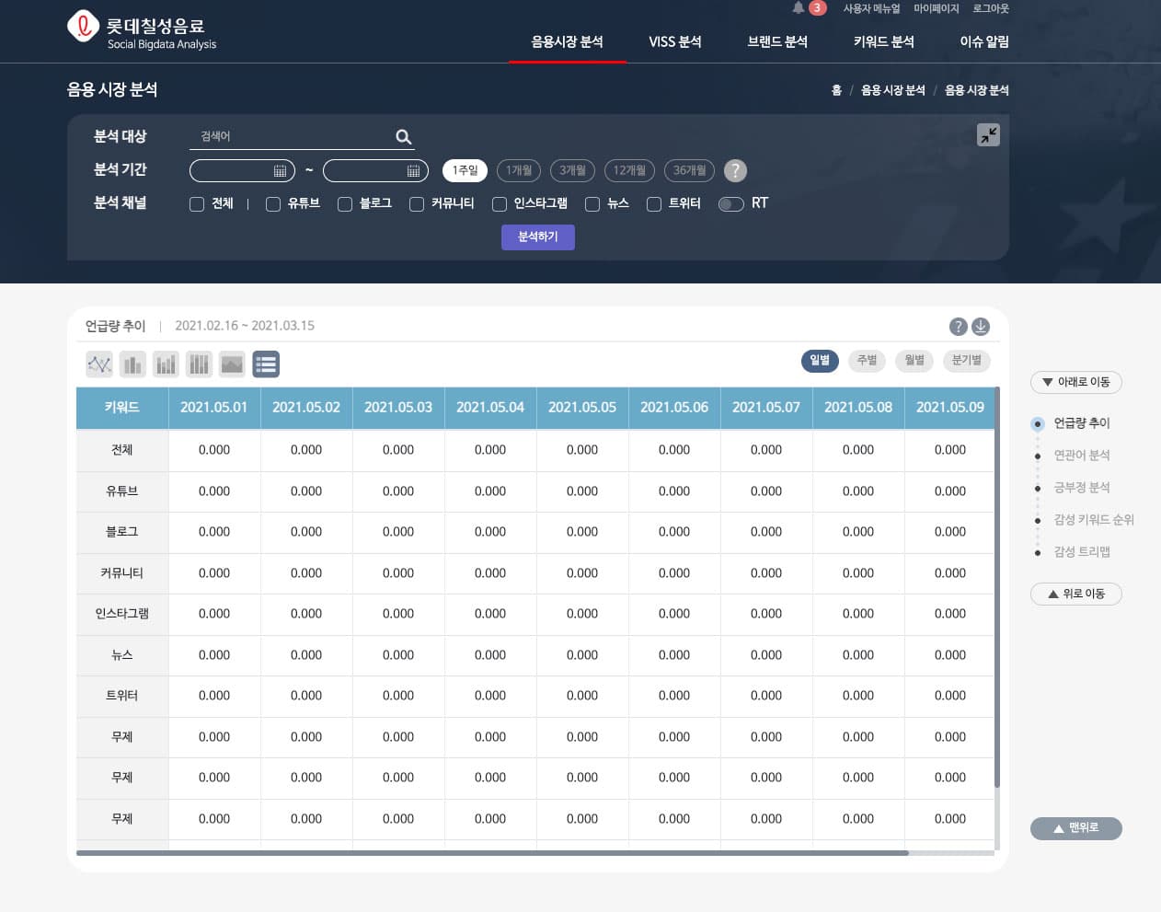This screenshot has height=912, width=1161.
Task: Click the download icon in 언급량 추이 panel
Action: click(981, 327)
